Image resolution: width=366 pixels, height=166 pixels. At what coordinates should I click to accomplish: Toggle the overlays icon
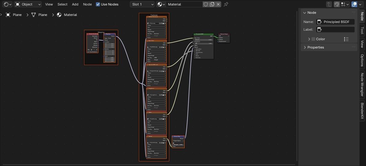tap(354, 4)
